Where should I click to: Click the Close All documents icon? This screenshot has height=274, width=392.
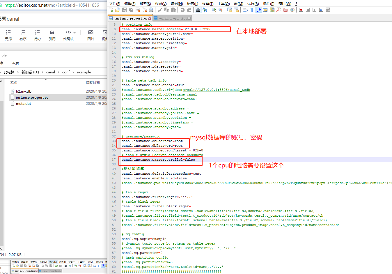coord(144,10)
